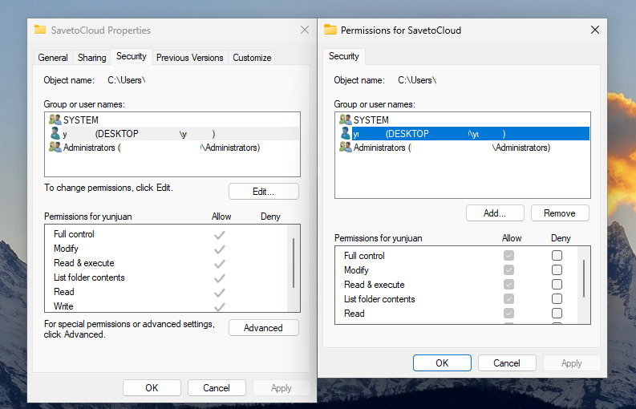The height and width of the screenshot is (409, 636).
Task: Open the Customize tab
Action: tap(252, 58)
